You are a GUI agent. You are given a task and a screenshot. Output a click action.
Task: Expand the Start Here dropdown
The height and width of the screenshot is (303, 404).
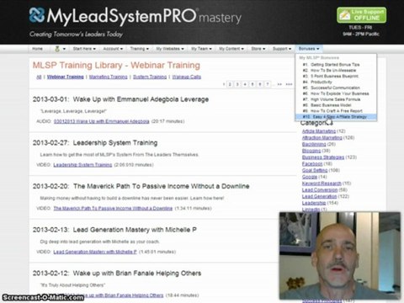pyautogui.click(x=84, y=49)
